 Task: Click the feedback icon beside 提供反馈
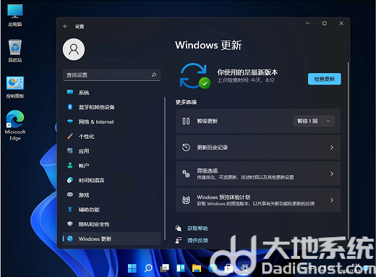[x=179, y=240]
